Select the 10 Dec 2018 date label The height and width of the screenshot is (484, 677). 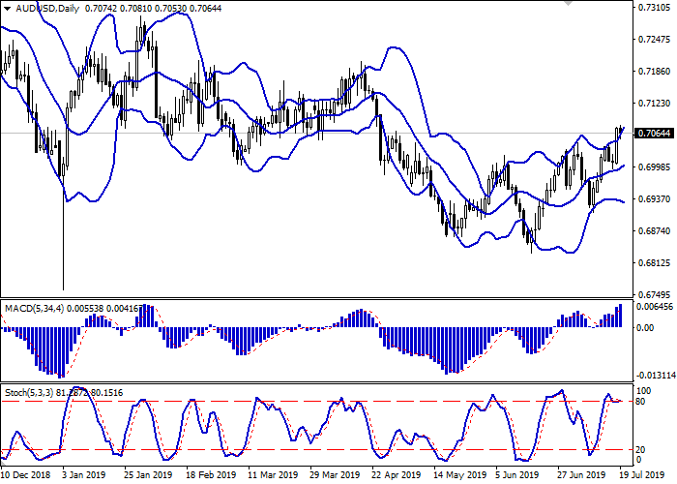[x=26, y=475]
